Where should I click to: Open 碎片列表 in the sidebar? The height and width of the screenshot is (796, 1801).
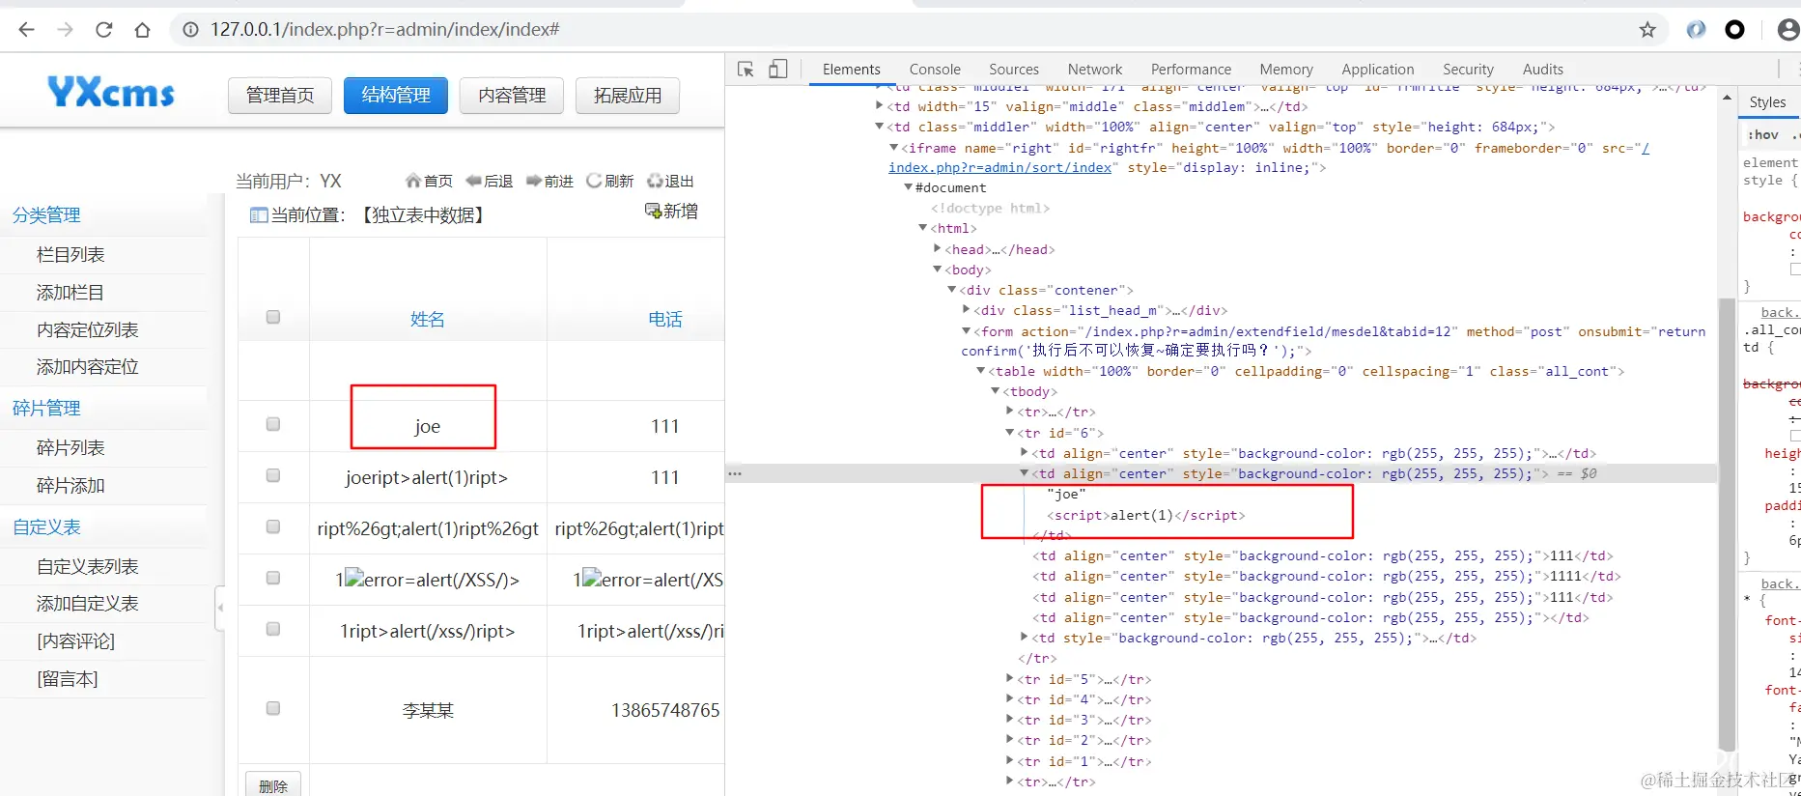click(x=70, y=448)
